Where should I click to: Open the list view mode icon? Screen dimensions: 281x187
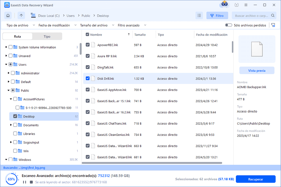point(199,16)
